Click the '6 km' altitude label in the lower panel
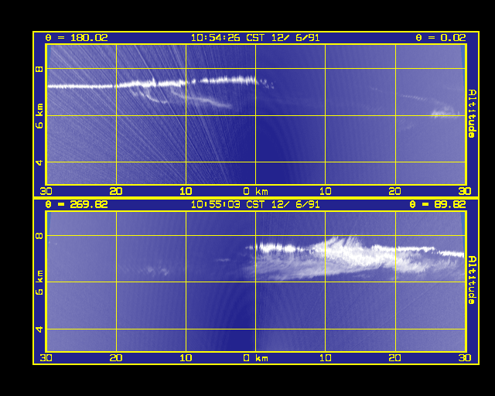Image resolution: width=495 pixels, height=396 pixels. point(39,282)
